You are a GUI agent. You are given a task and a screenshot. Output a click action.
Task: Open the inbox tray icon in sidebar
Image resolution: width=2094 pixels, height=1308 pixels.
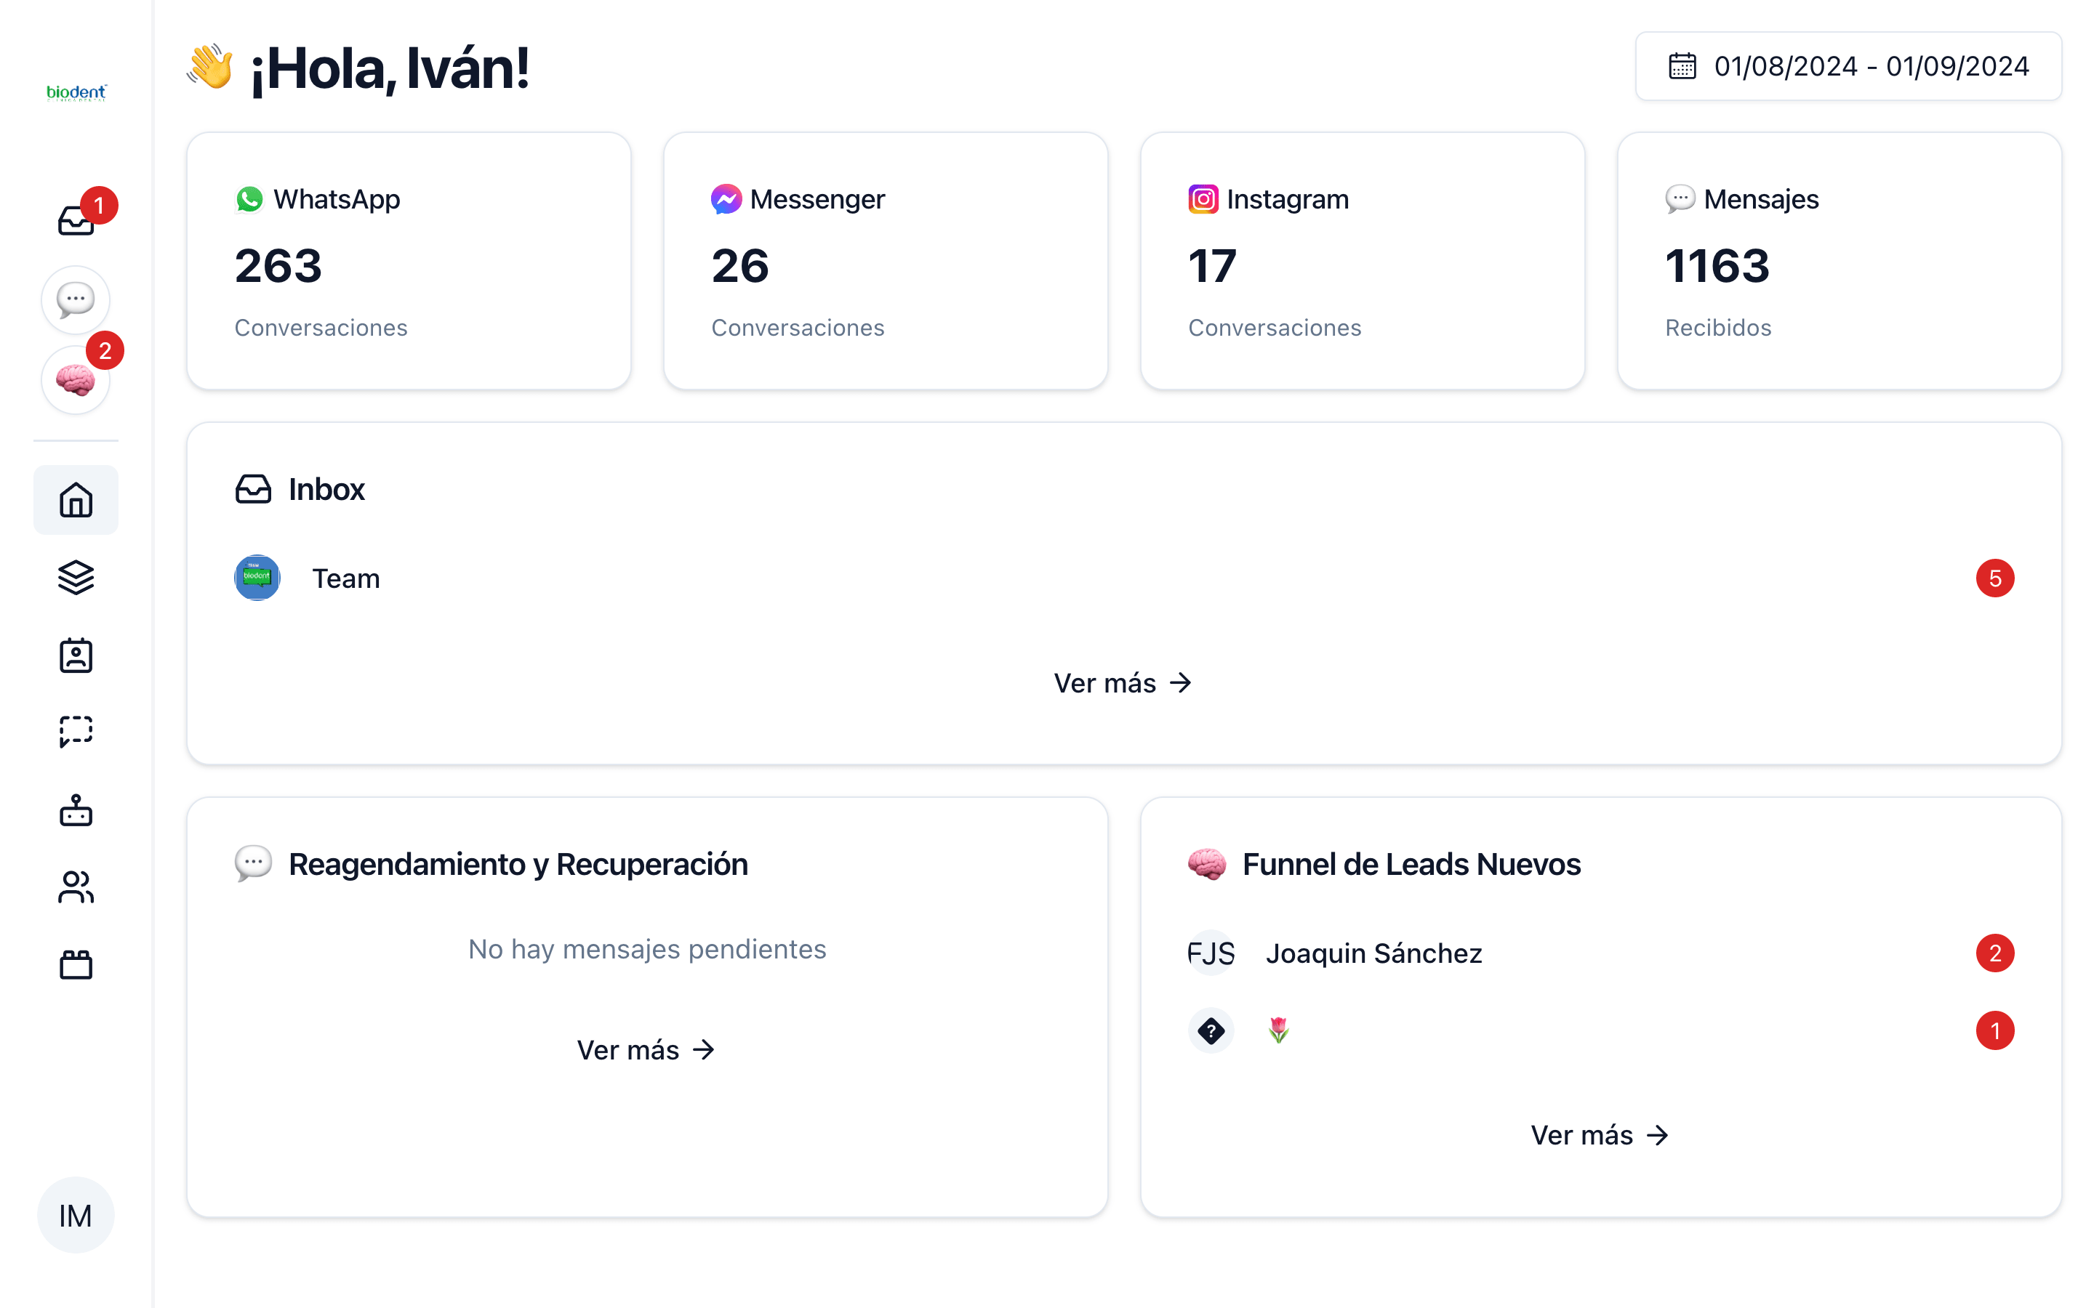coord(76,222)
